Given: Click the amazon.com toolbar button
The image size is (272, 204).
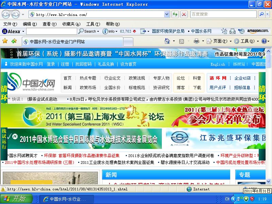Looking at the screenshot, I should tap(258, 31).
